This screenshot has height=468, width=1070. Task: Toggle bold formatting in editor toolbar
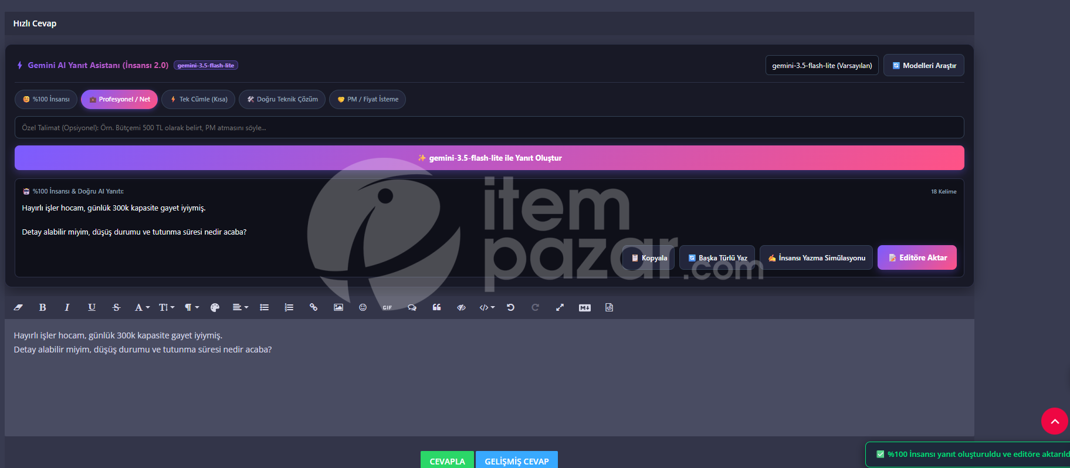click(42, 307)
